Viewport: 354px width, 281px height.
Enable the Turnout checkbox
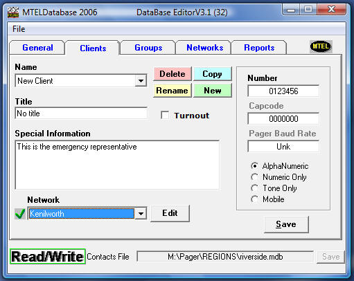point(165,115)
